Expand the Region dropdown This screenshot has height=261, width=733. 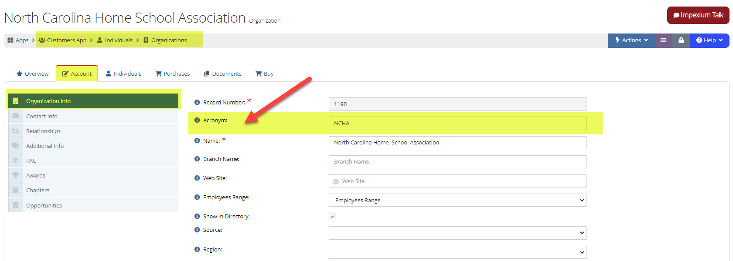tap(457, 252)
